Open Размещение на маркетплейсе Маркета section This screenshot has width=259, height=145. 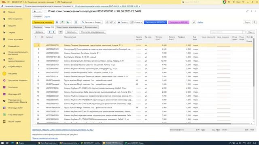pyautogui.click(x=17, y=101)
